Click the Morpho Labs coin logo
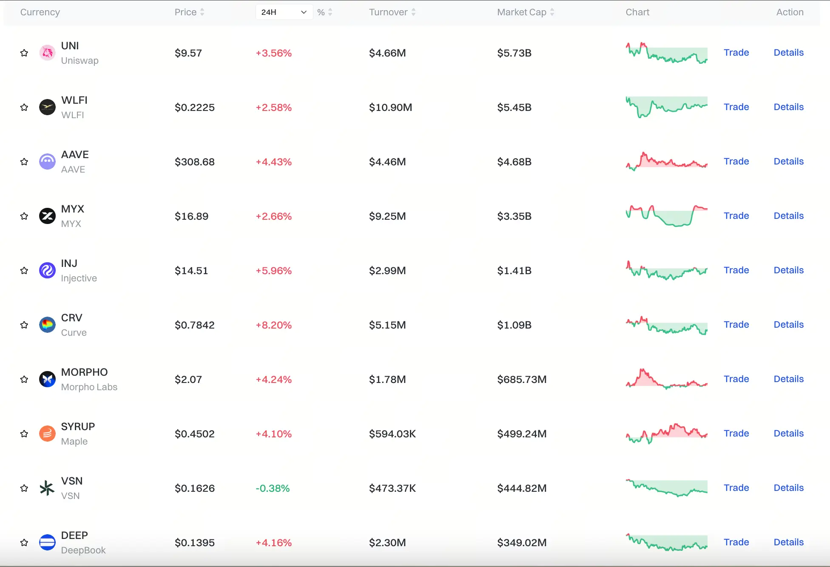This screenshot has width=830, height=567. click(47, 379)
